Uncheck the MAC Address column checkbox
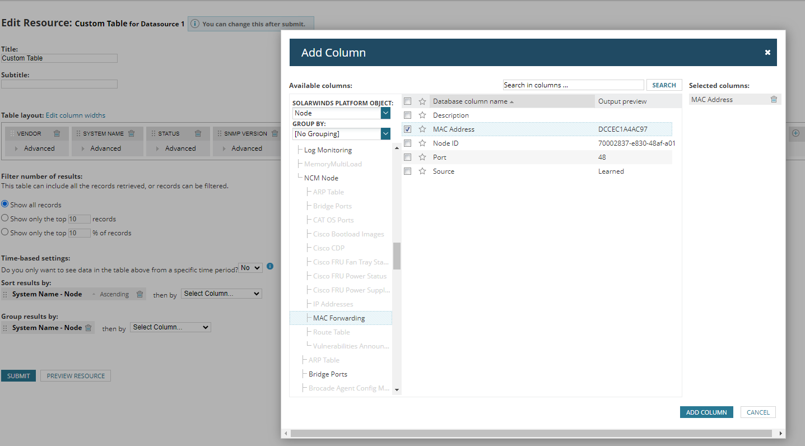The image size is (805, 446). tap(408, 129)
